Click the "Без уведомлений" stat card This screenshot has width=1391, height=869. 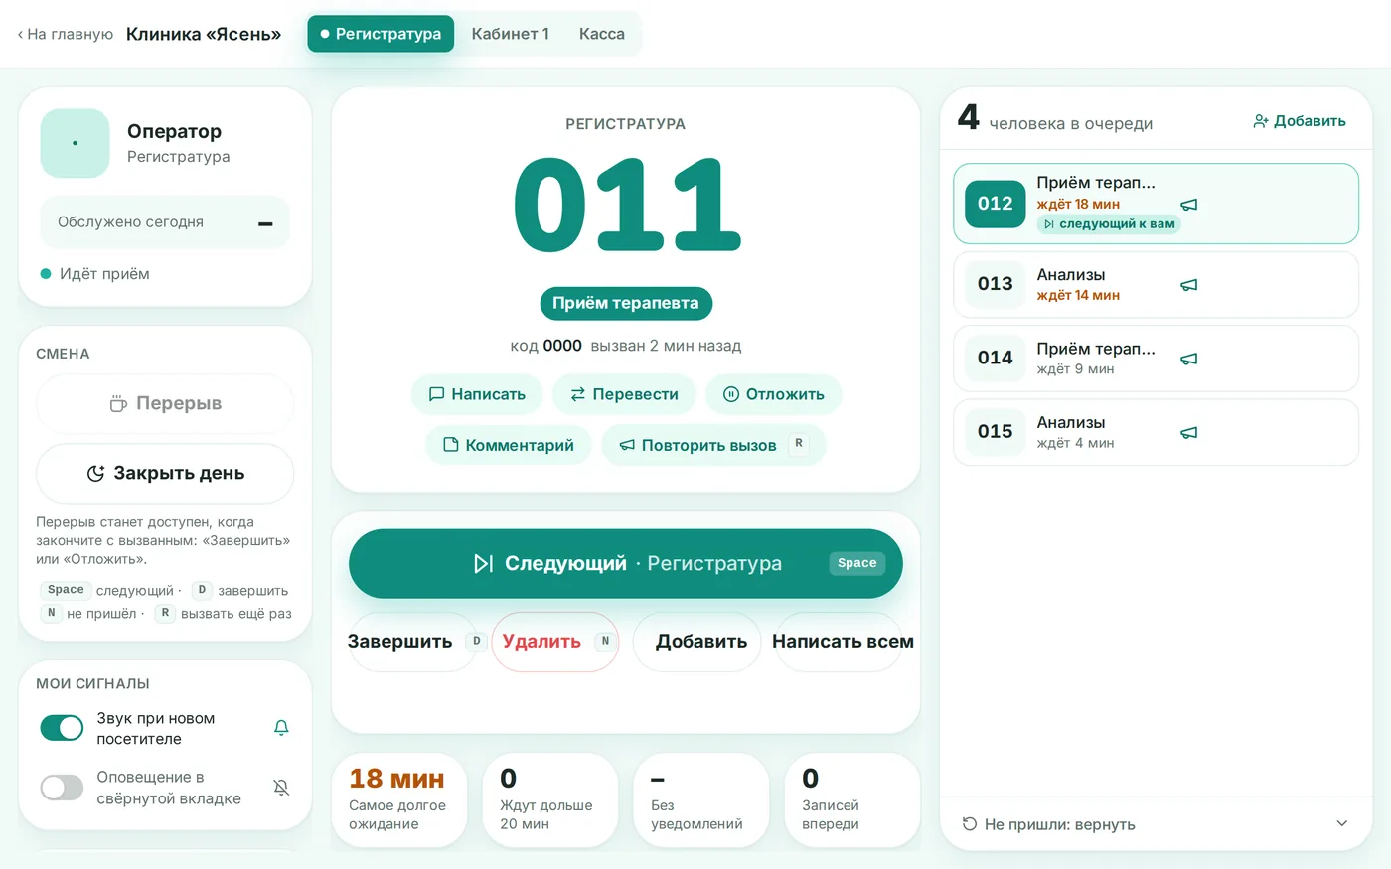(x=701, y=800)
